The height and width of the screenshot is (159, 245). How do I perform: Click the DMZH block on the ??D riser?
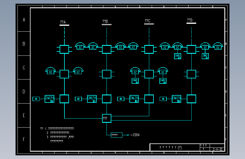tap(176, 99)
